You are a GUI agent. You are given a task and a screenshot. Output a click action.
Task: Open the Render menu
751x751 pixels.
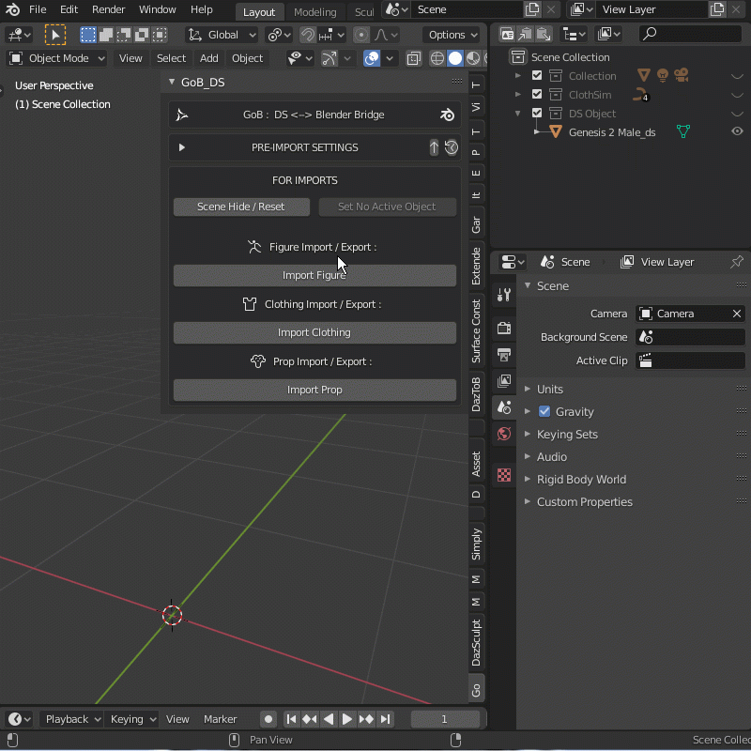(109, 9)
